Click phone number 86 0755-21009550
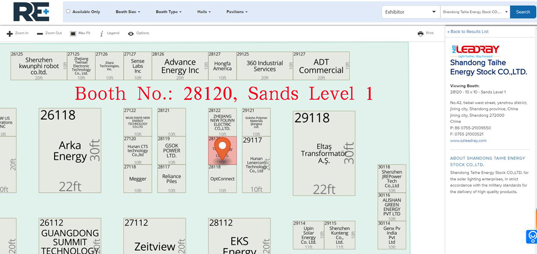The image size is (537, 254). (470, 128)
